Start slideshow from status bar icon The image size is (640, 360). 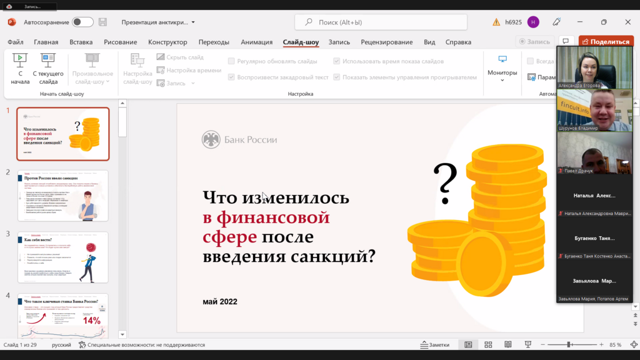tap(527, 345)
